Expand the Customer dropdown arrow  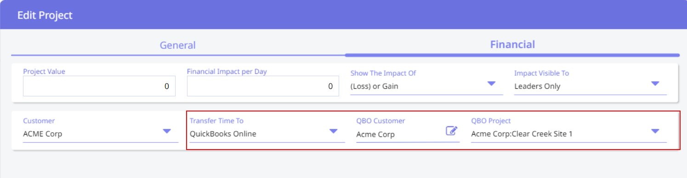[x=167, y=131]
